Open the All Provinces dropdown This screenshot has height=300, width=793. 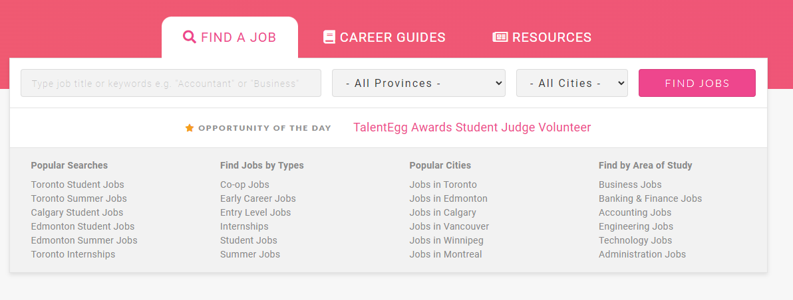tap(418, 83)
